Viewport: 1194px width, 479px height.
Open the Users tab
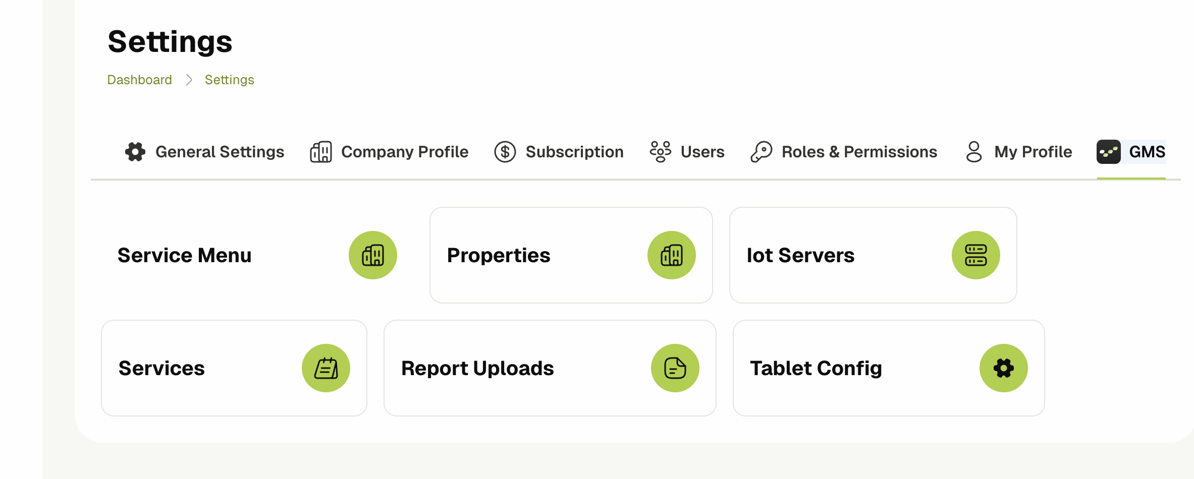click(702, 152)
